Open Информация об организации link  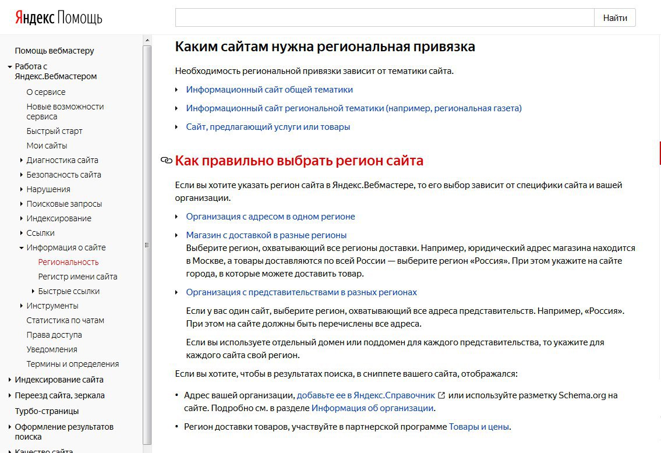click(372, 408)
